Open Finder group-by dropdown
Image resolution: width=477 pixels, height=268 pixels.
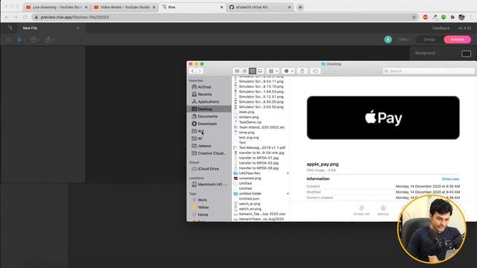(273, 71)
